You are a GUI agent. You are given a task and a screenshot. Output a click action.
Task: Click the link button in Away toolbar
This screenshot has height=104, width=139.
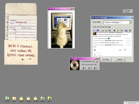click(126, 31)
